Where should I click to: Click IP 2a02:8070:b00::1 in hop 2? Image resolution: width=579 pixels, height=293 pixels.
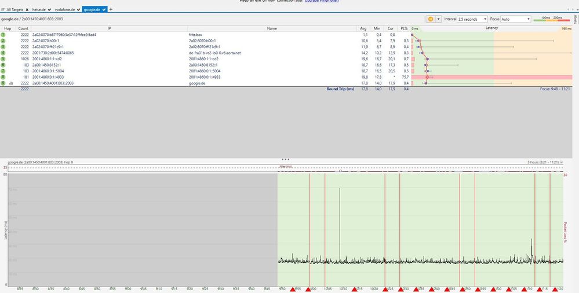click(x=45, y=41)
